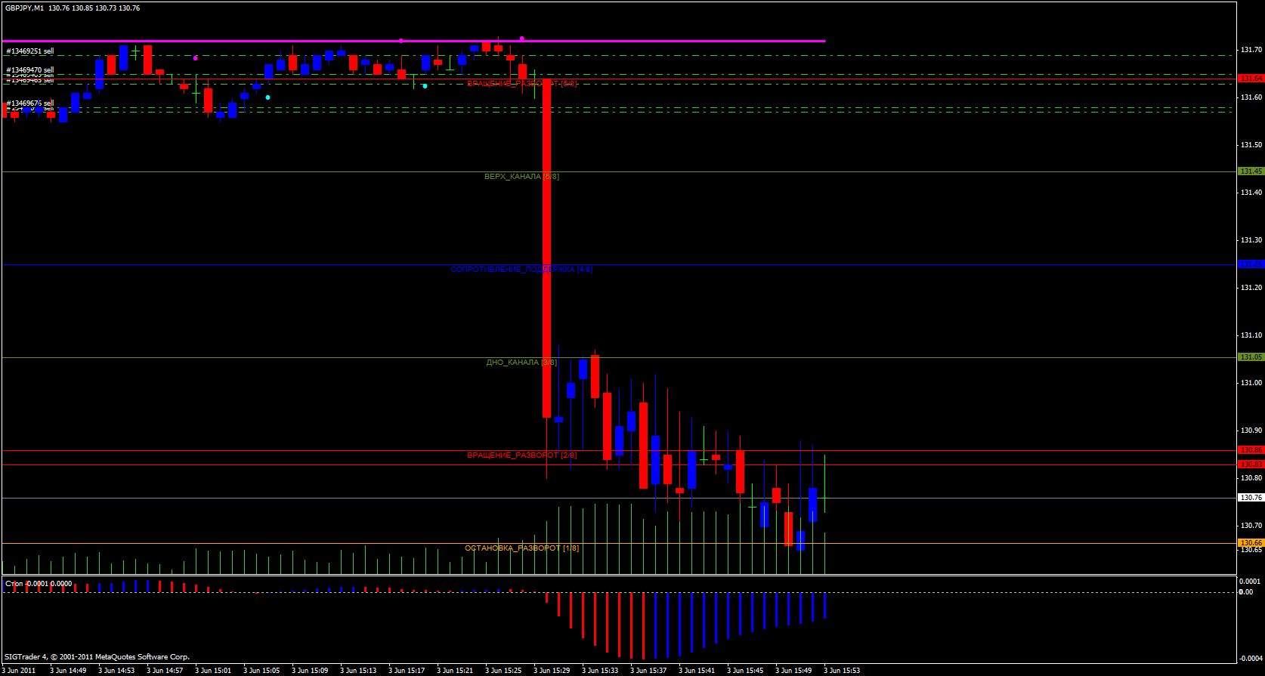The image size is (1265, 676).
Task: Select the large red candle at 15:29
Action: coord(546,248)
